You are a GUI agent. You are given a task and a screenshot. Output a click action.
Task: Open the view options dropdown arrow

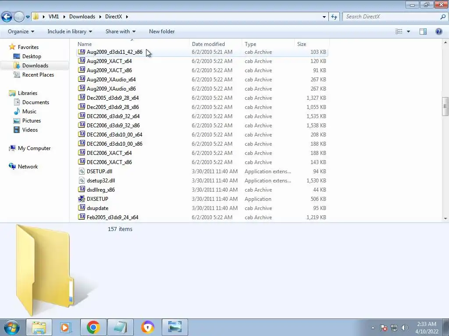408,31
